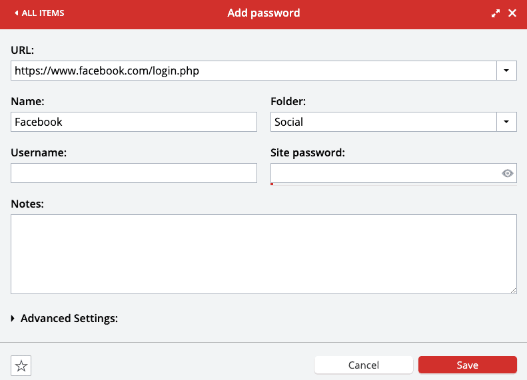
Task: Click the Site password label
Action: pos(308,153)
